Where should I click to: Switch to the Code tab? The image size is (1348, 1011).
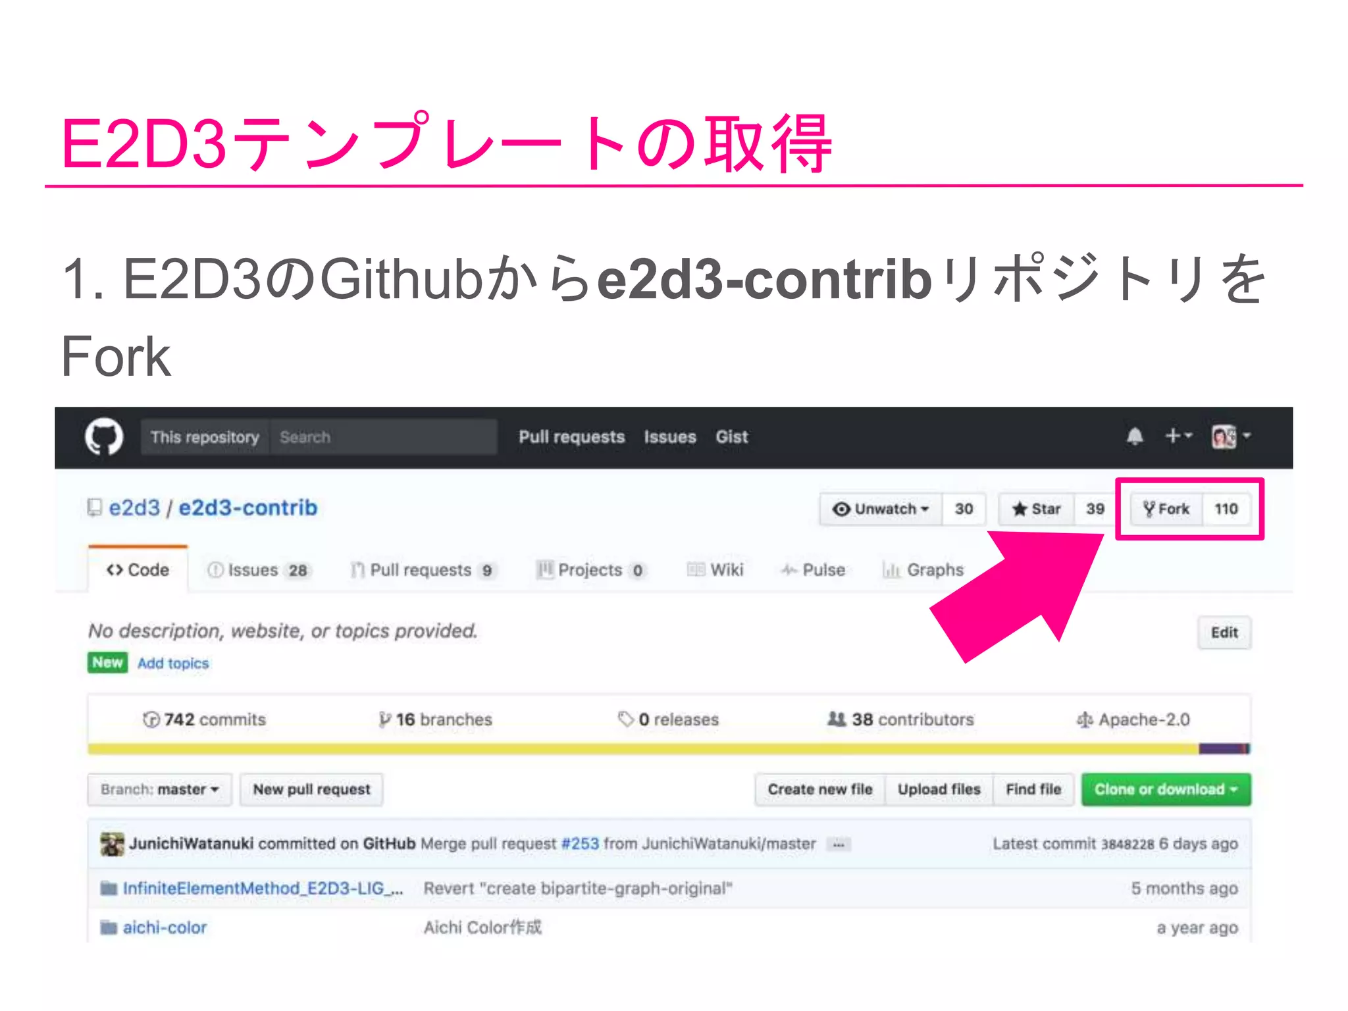[138, 570]
